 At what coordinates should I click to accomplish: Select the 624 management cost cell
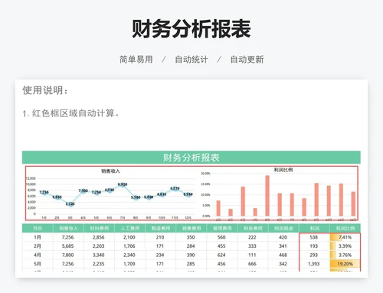click(x=221, y=255)
